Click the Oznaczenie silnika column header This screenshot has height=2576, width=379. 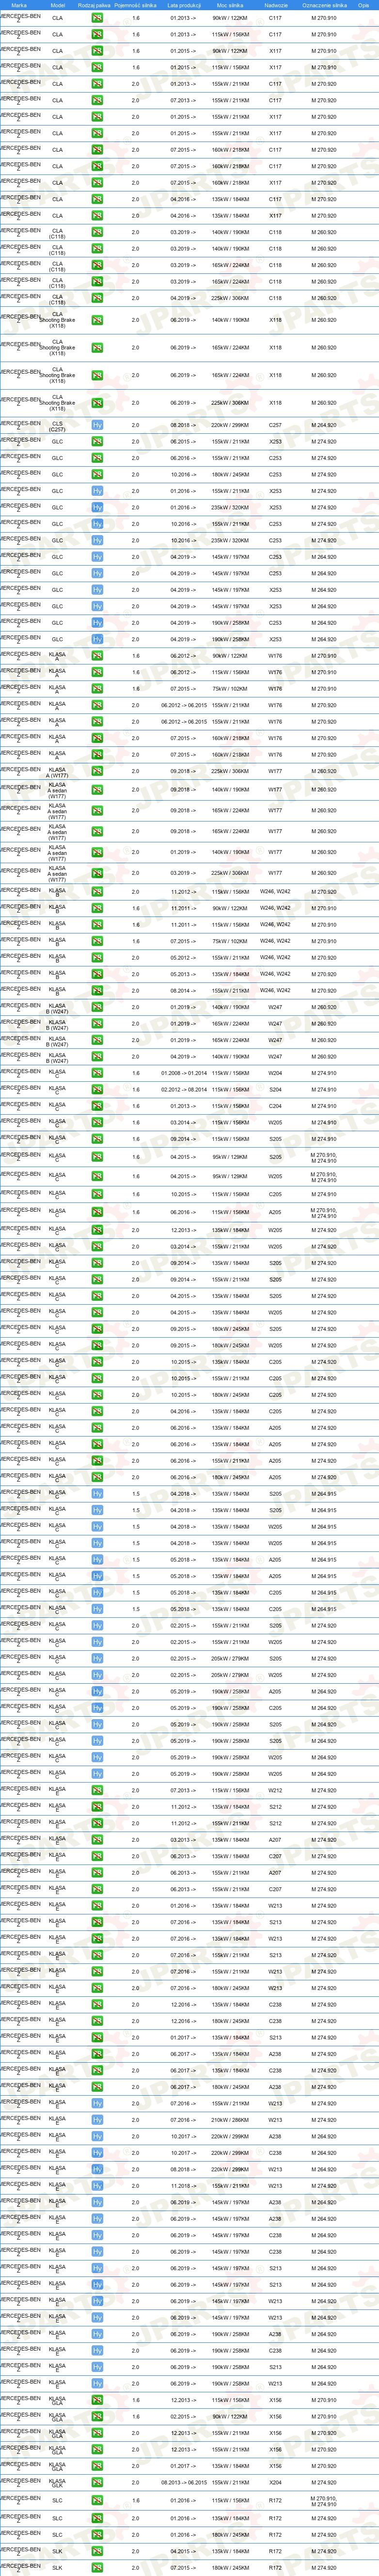tap(324, 5)
